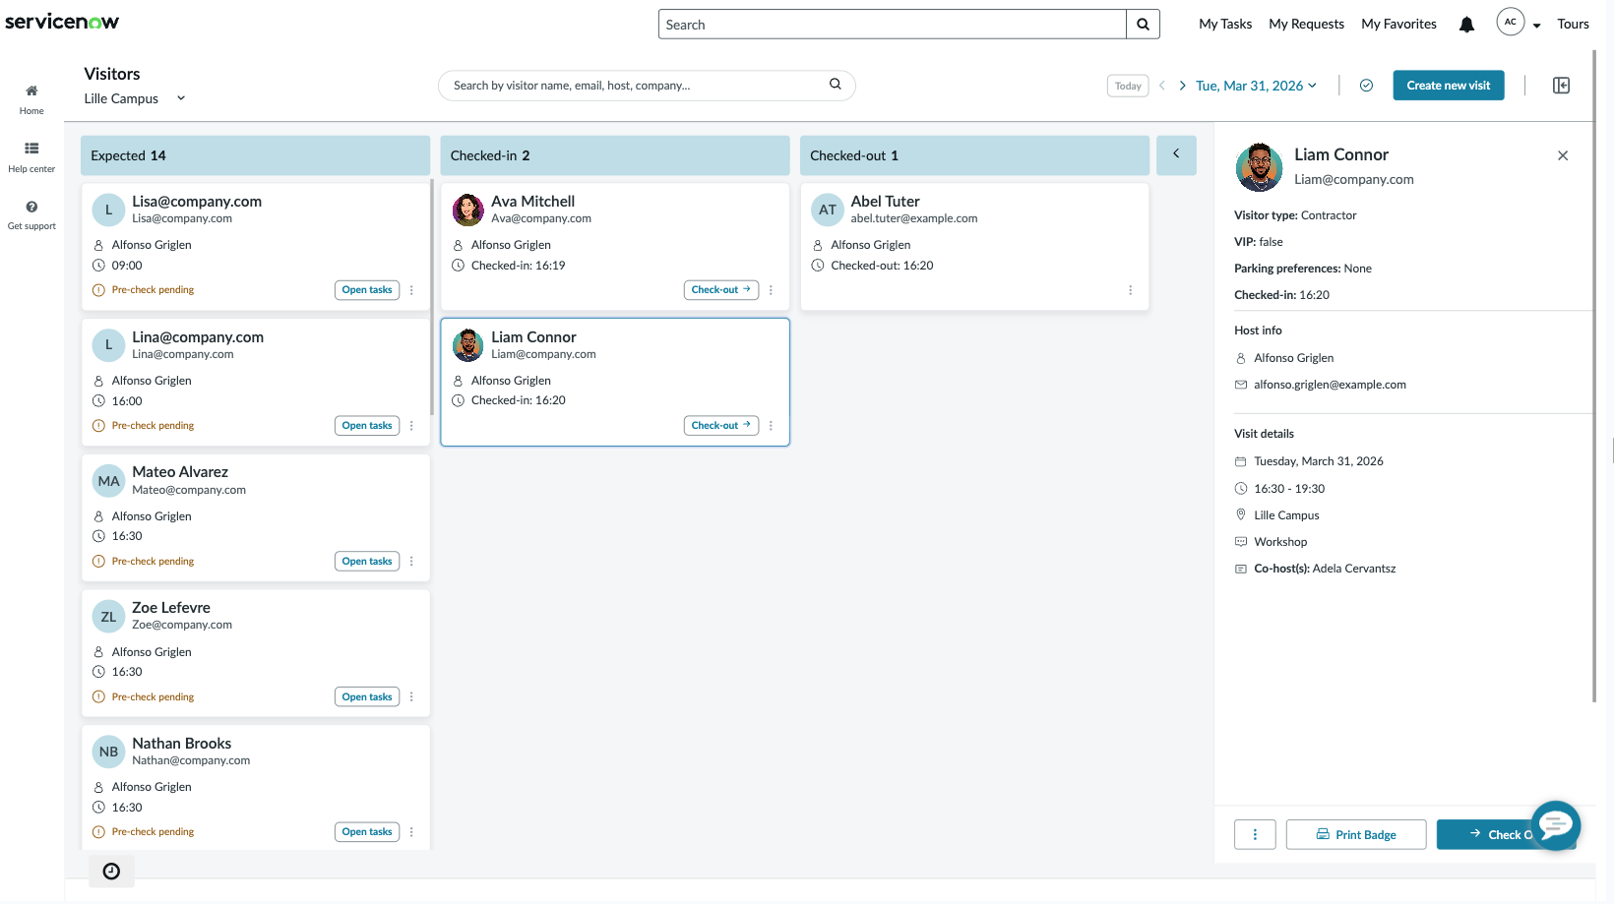This screenshot has width=1614, height=904.
Task: Open tasks for Nathan Brooks
Action: tap(367, 832)
